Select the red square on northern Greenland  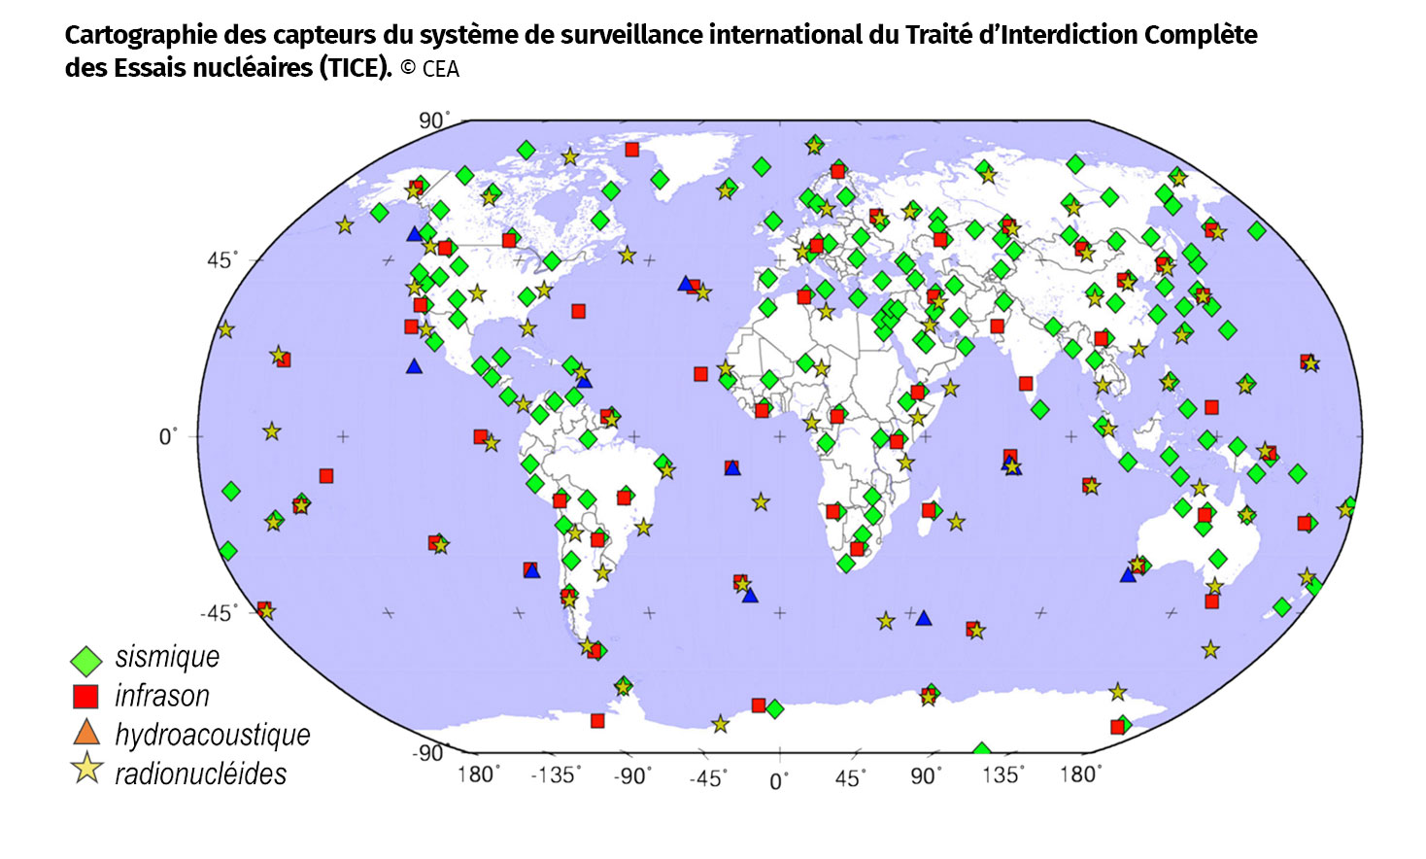631,150
